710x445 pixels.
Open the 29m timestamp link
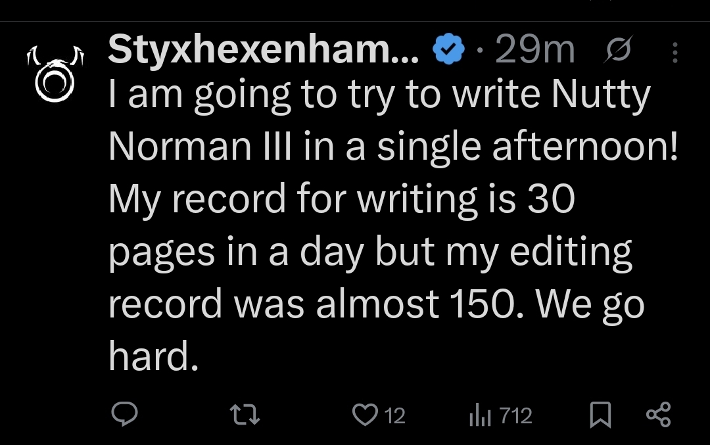click(535, 50)
